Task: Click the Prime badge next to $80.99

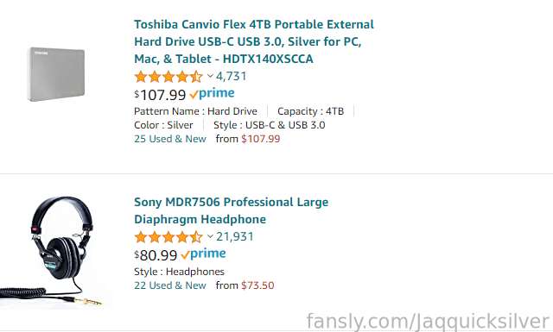Action: point(204,254)
